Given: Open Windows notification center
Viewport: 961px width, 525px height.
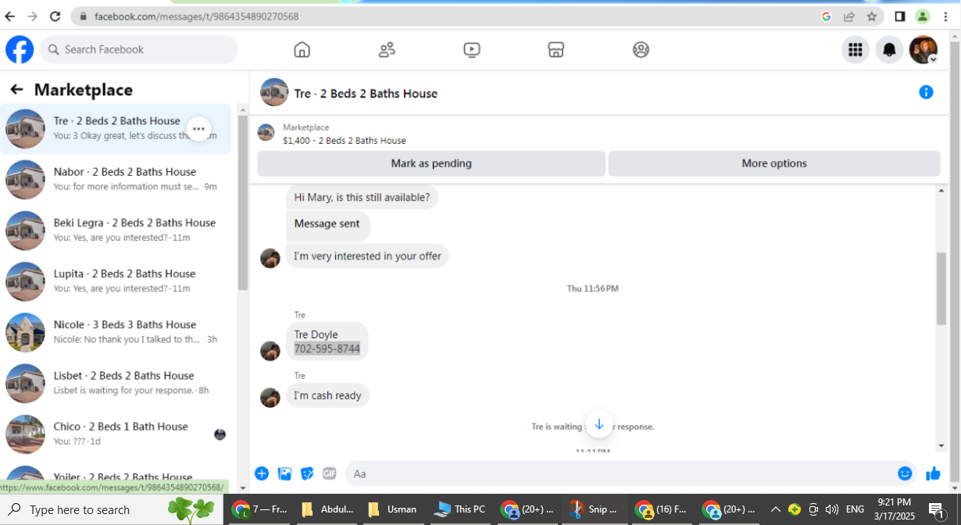Looking at the screenshot, I should pos(937,509).
